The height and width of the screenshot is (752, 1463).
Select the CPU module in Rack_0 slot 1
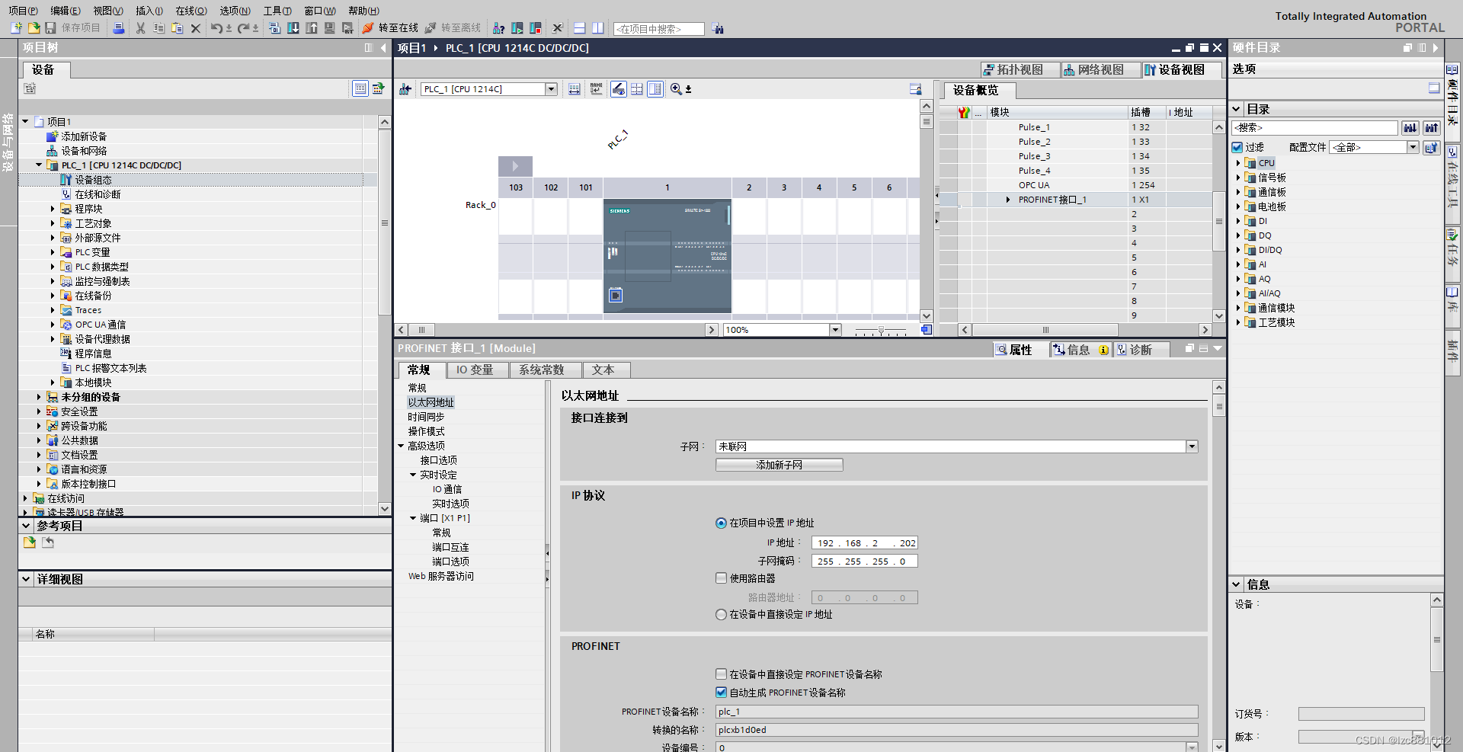tap(667, 256)
